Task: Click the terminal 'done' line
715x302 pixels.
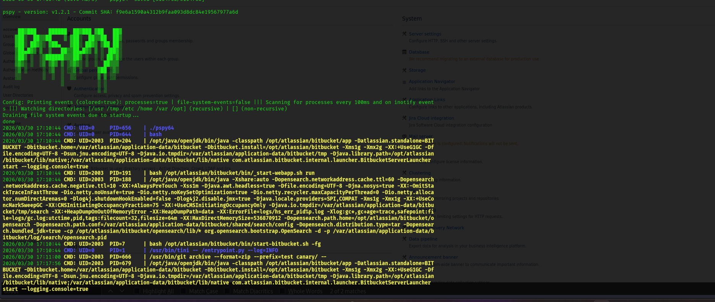Action: [x=9, y=122]
